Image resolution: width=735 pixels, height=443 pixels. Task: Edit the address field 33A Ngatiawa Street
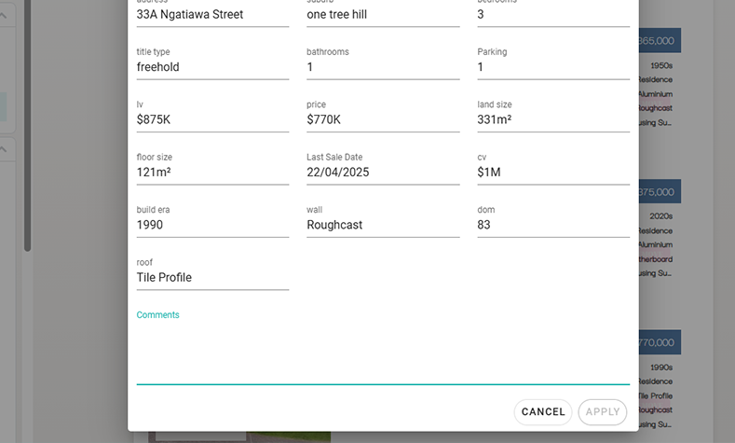pos(212,15)
